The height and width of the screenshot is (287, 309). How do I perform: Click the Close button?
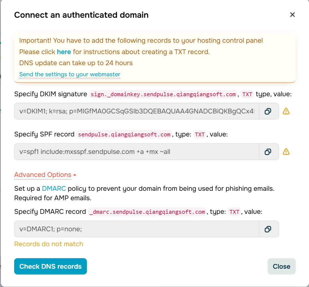coord(282,266)
